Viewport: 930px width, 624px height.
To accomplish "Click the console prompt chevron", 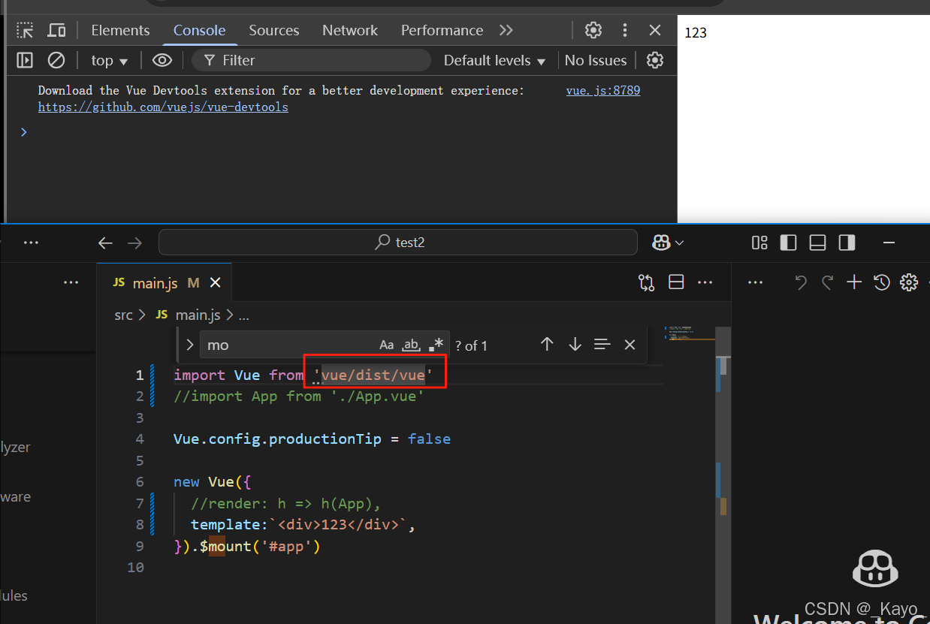I will 24,132.
